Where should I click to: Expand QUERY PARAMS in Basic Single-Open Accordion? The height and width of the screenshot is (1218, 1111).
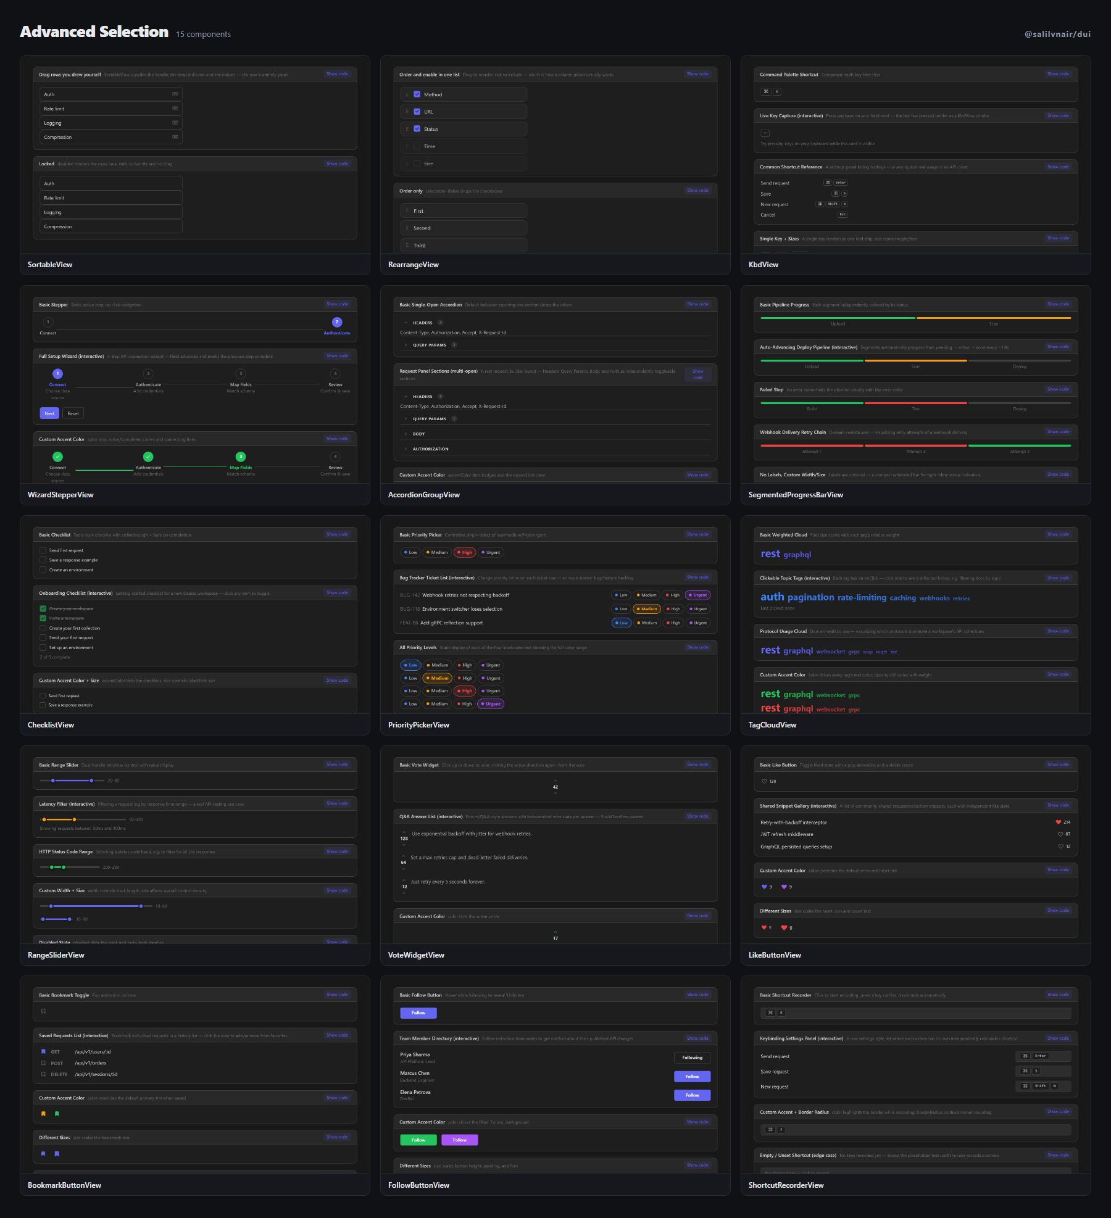[555, 345]
